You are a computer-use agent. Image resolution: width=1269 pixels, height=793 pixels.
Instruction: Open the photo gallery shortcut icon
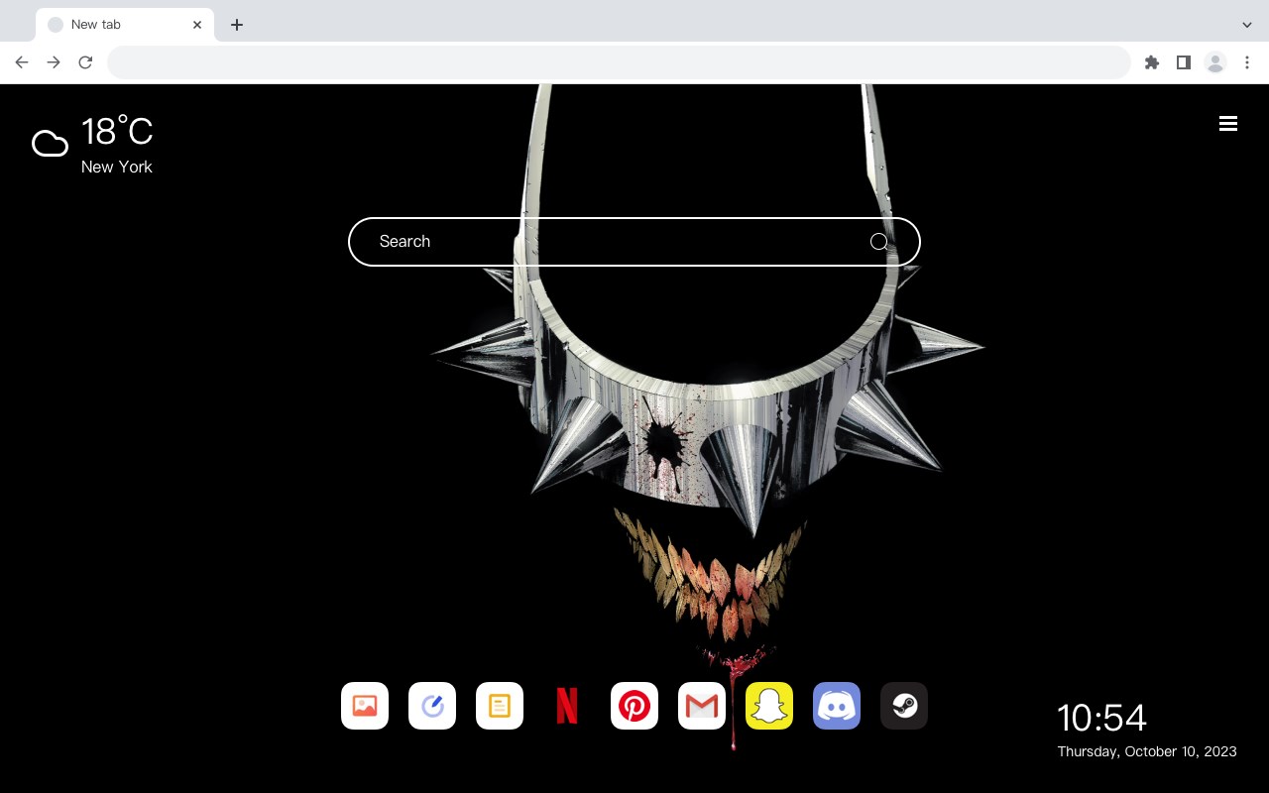(365, 706)
